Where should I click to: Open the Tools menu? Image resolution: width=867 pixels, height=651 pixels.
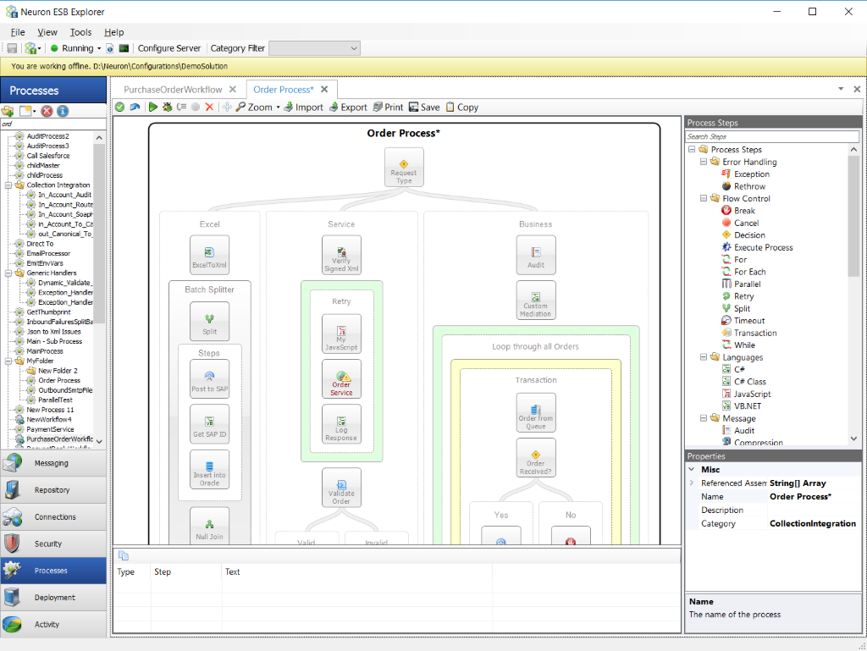coord(80,32)
